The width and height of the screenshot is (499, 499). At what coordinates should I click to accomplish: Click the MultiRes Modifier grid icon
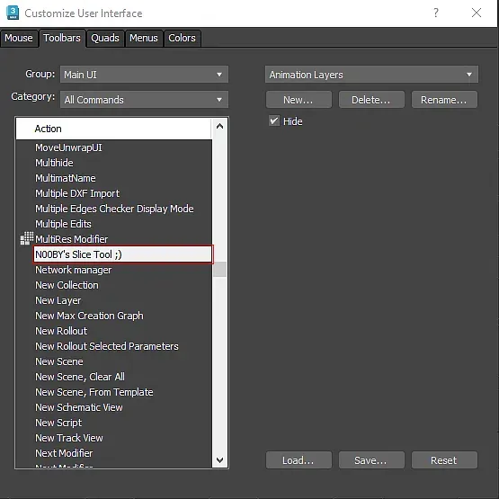[27, 238]
